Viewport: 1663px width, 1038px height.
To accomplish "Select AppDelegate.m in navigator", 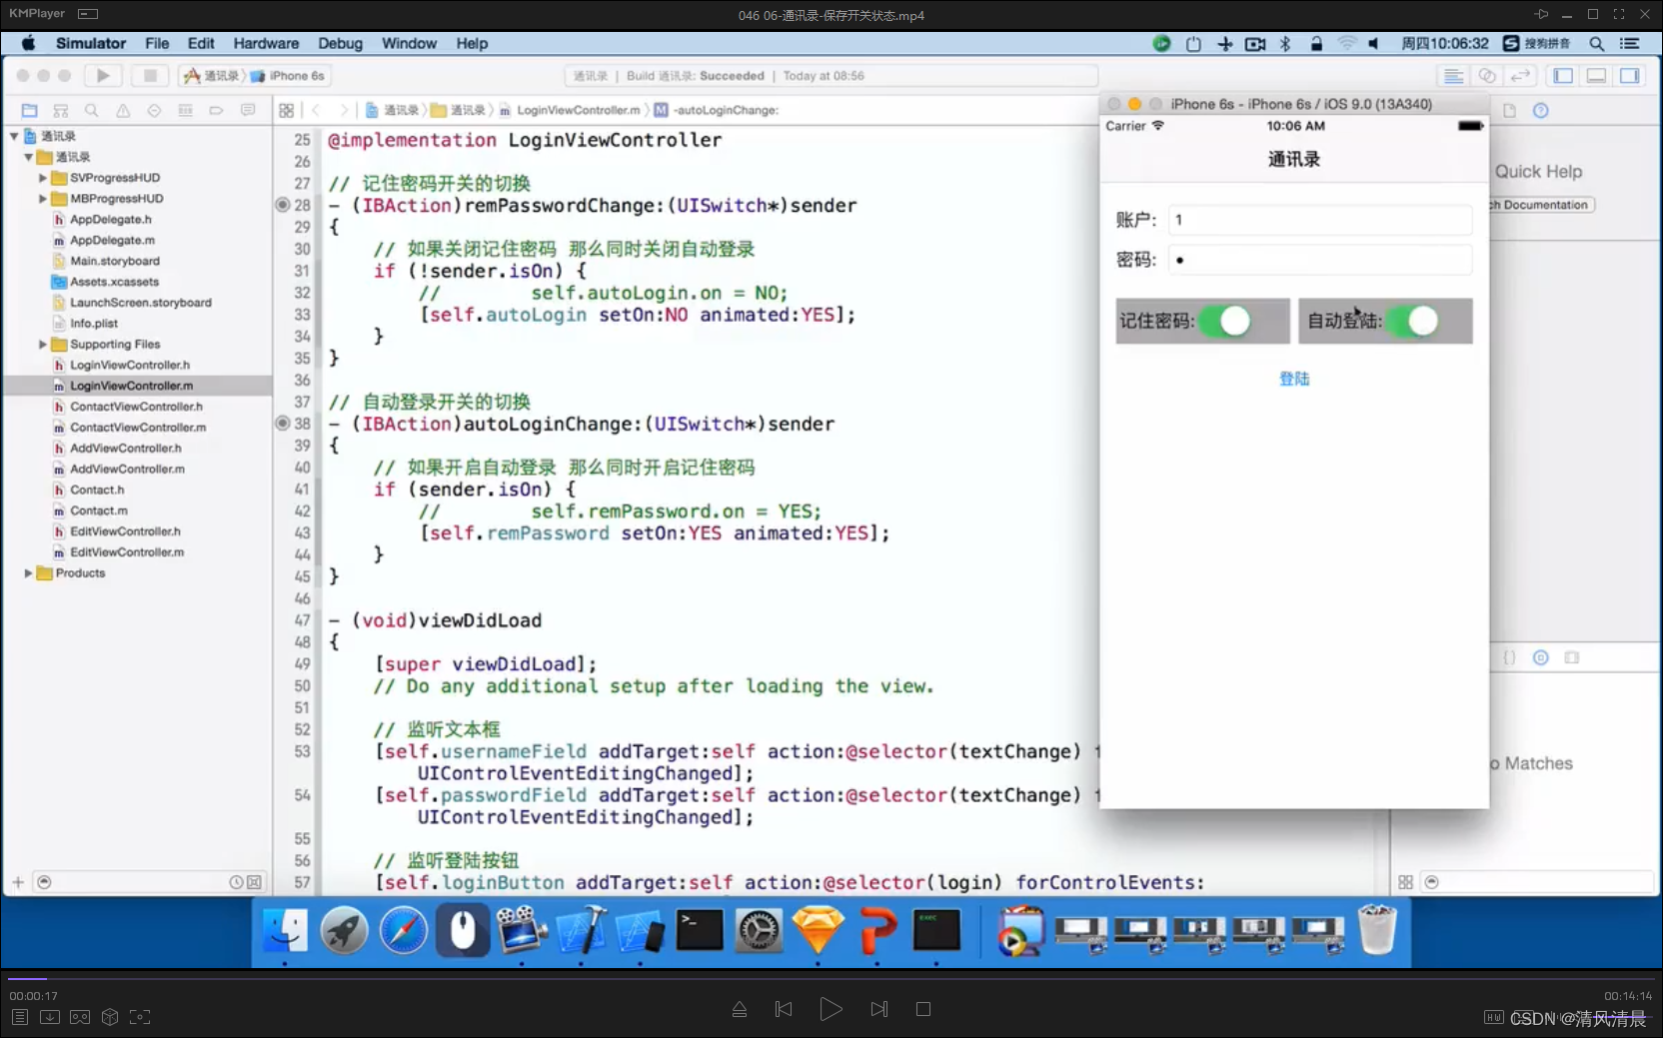I will coord(112,240).
